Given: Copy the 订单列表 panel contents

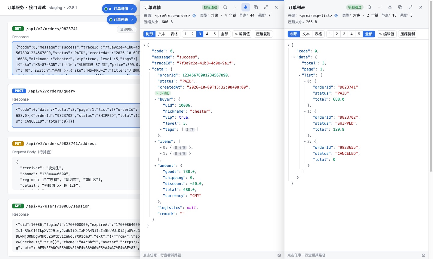Looking at the screenshot, I should [400, 7].
